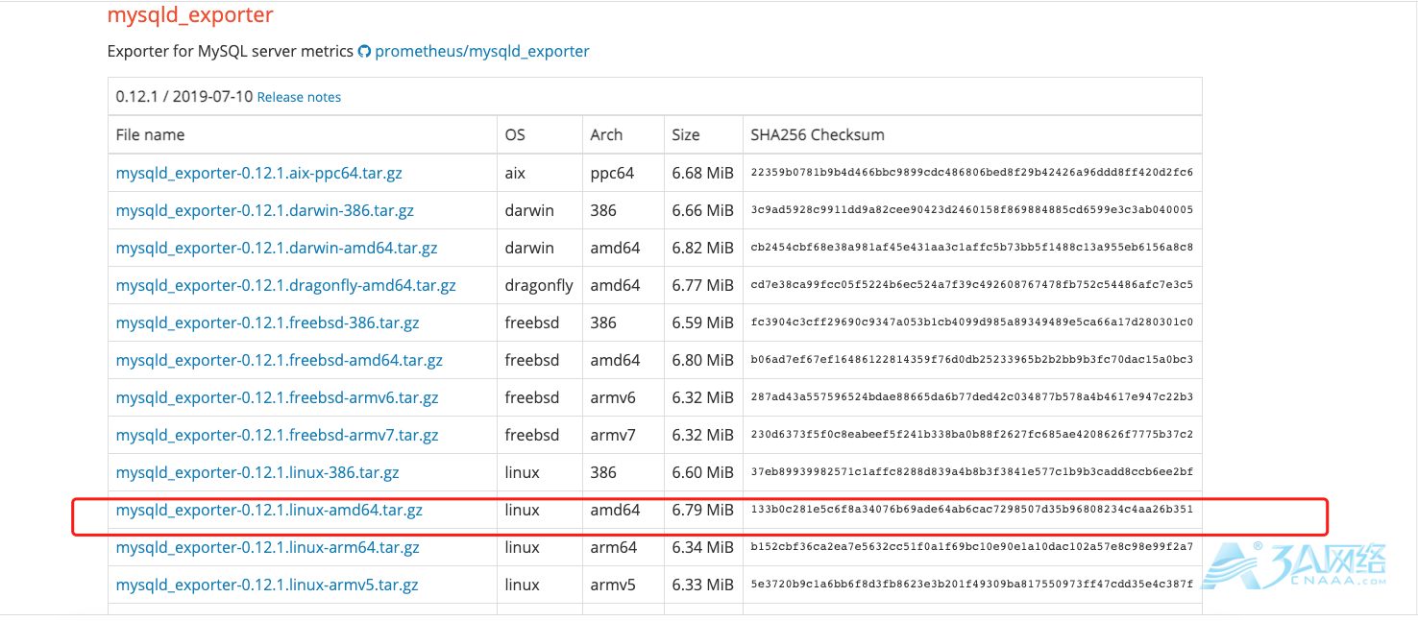Select checksum starting with 287ad43a5575
Viewport: 1418px width, 621px height.
pyautogui.click(x=971, y=397)
